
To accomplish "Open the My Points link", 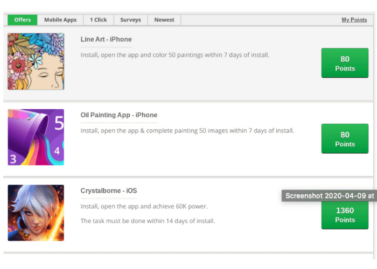I will [x=354, y=20].
